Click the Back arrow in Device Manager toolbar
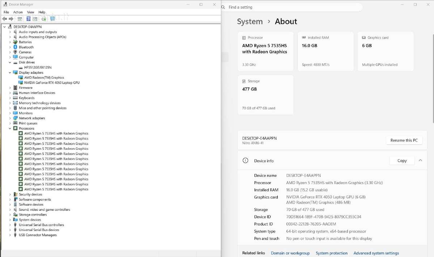This screenshot has width=434, height=257. (5, 18)
